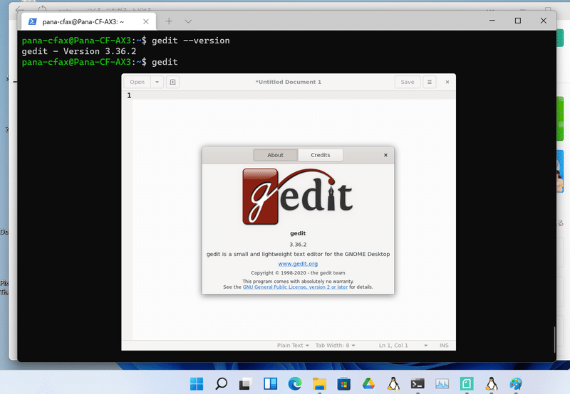Open a new terminal tab with plus
The height and width of the screenshot is (394, 570).
pos(169,21)
